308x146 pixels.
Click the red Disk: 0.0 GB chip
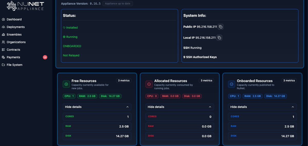[192, 96]
